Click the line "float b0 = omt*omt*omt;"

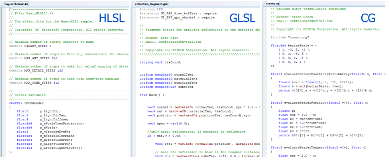300,119
